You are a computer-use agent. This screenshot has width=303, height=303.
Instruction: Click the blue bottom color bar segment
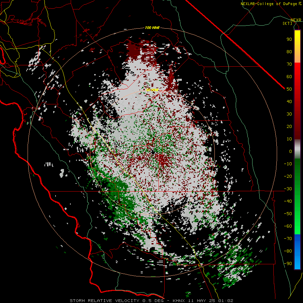297,251
